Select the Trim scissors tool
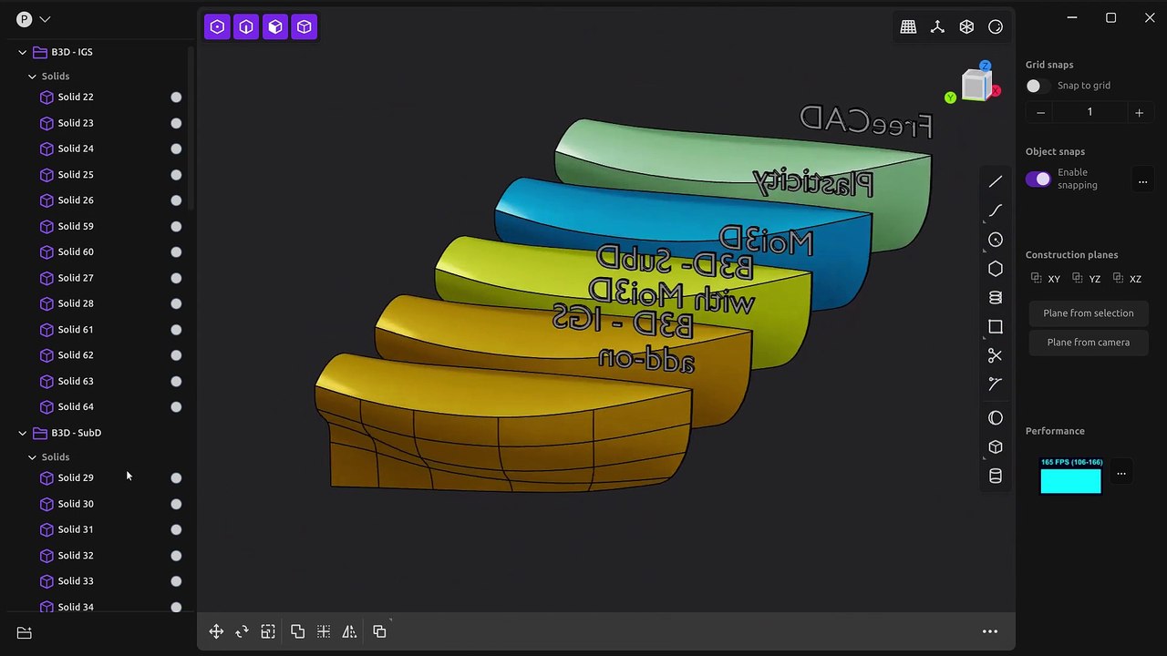1167x656 pixels. 996,355
